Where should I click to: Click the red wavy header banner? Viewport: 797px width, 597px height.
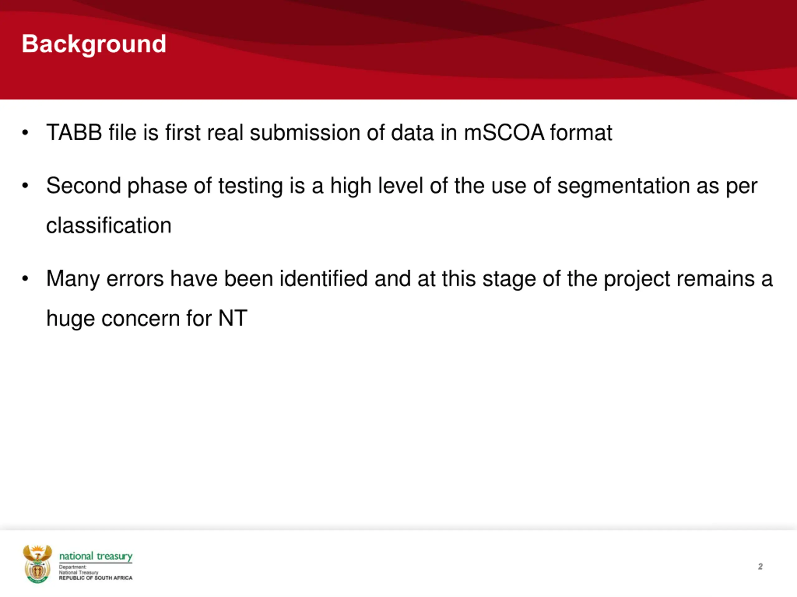[398, 50]
